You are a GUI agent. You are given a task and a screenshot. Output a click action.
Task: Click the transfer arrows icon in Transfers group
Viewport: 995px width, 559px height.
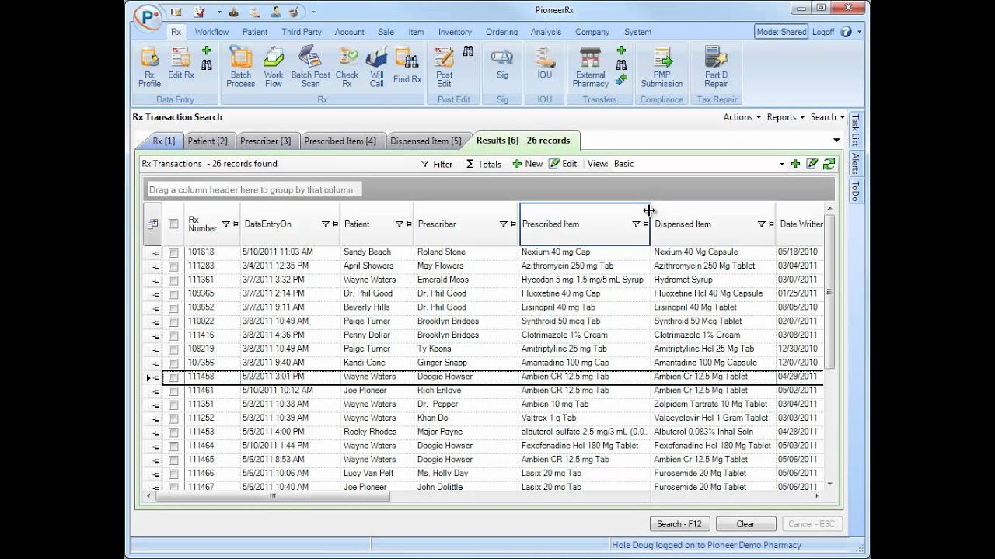coord(621,79)
